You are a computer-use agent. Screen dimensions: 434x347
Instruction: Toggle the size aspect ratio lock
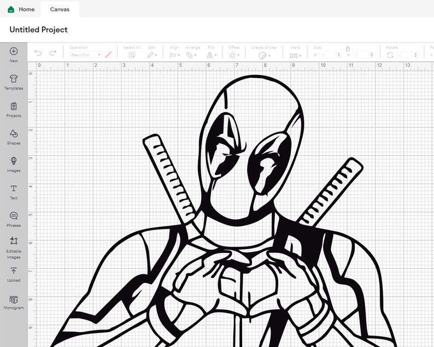click(x=348, y=49)
